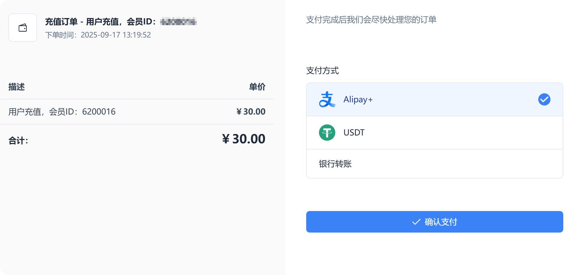Image resolution: width=581 pixels, height=275 pixels.
Task: Click the 描述 column header
Action: pos(17,87)
